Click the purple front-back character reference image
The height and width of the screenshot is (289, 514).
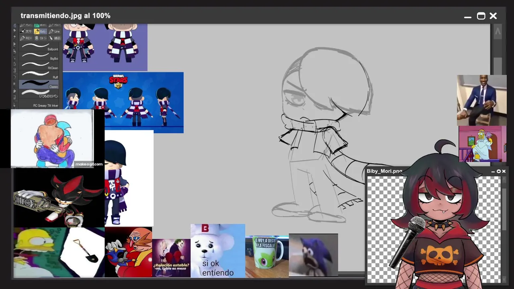tap(105, 47)
